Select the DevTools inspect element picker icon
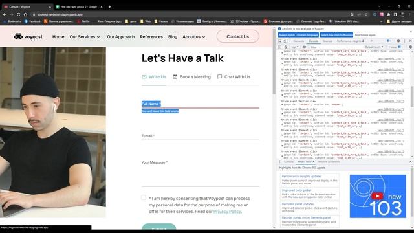This screenshot has height=233, width=414. 280,41
